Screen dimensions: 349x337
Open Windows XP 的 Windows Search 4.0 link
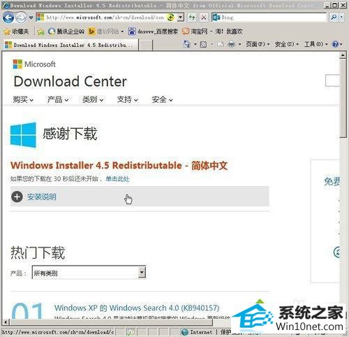coord(137,308)
